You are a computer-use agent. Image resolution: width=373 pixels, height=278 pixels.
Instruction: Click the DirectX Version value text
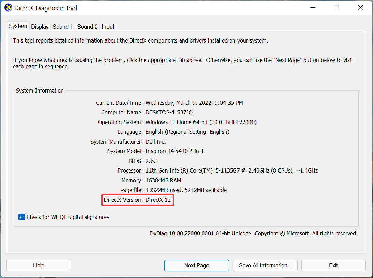click(158, 200)
